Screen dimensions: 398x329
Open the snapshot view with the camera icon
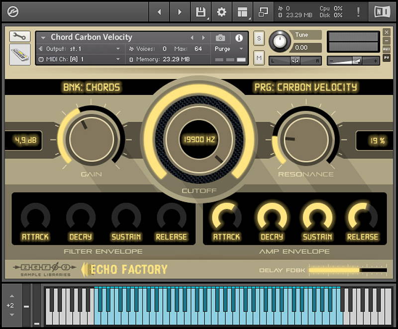[220, 38]
